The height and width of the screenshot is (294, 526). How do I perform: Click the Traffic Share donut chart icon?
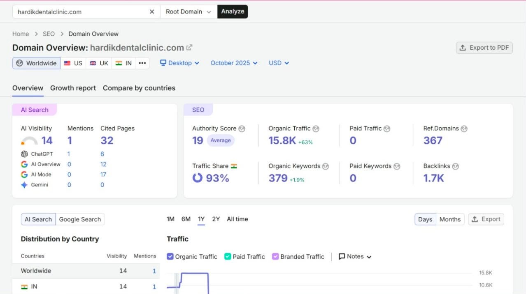[x=198, y=178]
